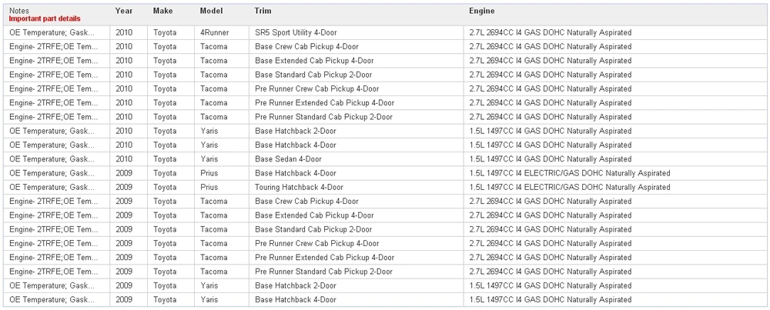Select the 2010 Yaris Base Sedan 4-Door row
770x310 pixels.
point(384,159)
